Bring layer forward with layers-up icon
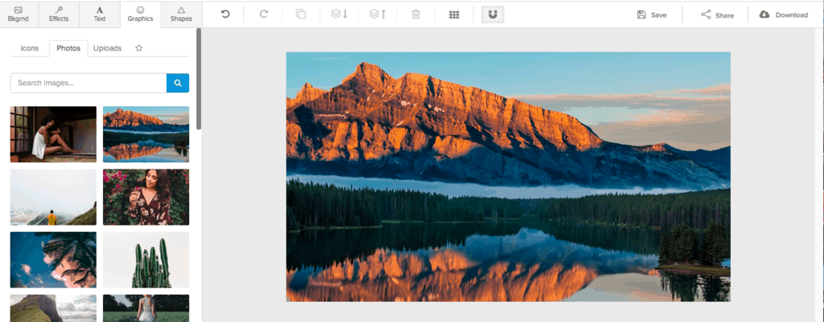The width and height of the screenshot is (824, 322). 378,14
